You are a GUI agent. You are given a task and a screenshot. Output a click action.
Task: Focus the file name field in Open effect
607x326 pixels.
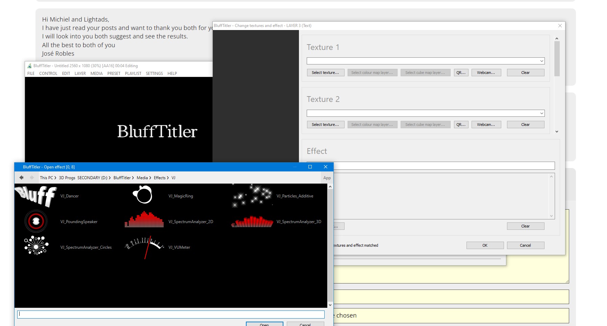(171, 315)
